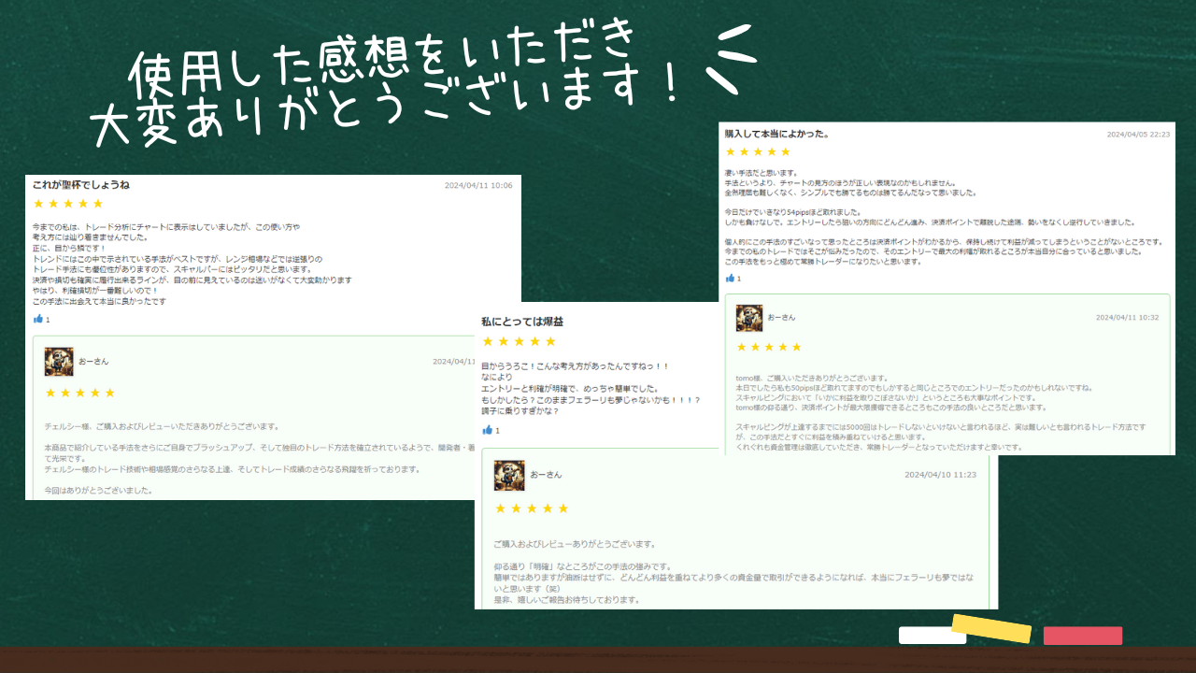Click the line '今日だけでいきなり54pipsほど取れました。'
Viewport: 1196px width, 673px height.
(x=796, y=213)
